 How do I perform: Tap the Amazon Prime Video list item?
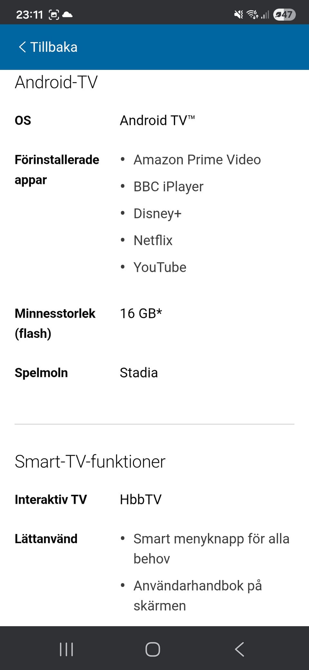click(197, 160)
